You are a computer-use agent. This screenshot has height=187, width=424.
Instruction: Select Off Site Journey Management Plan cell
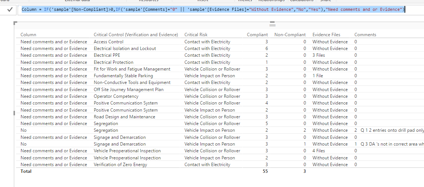[x=128, y=90]
